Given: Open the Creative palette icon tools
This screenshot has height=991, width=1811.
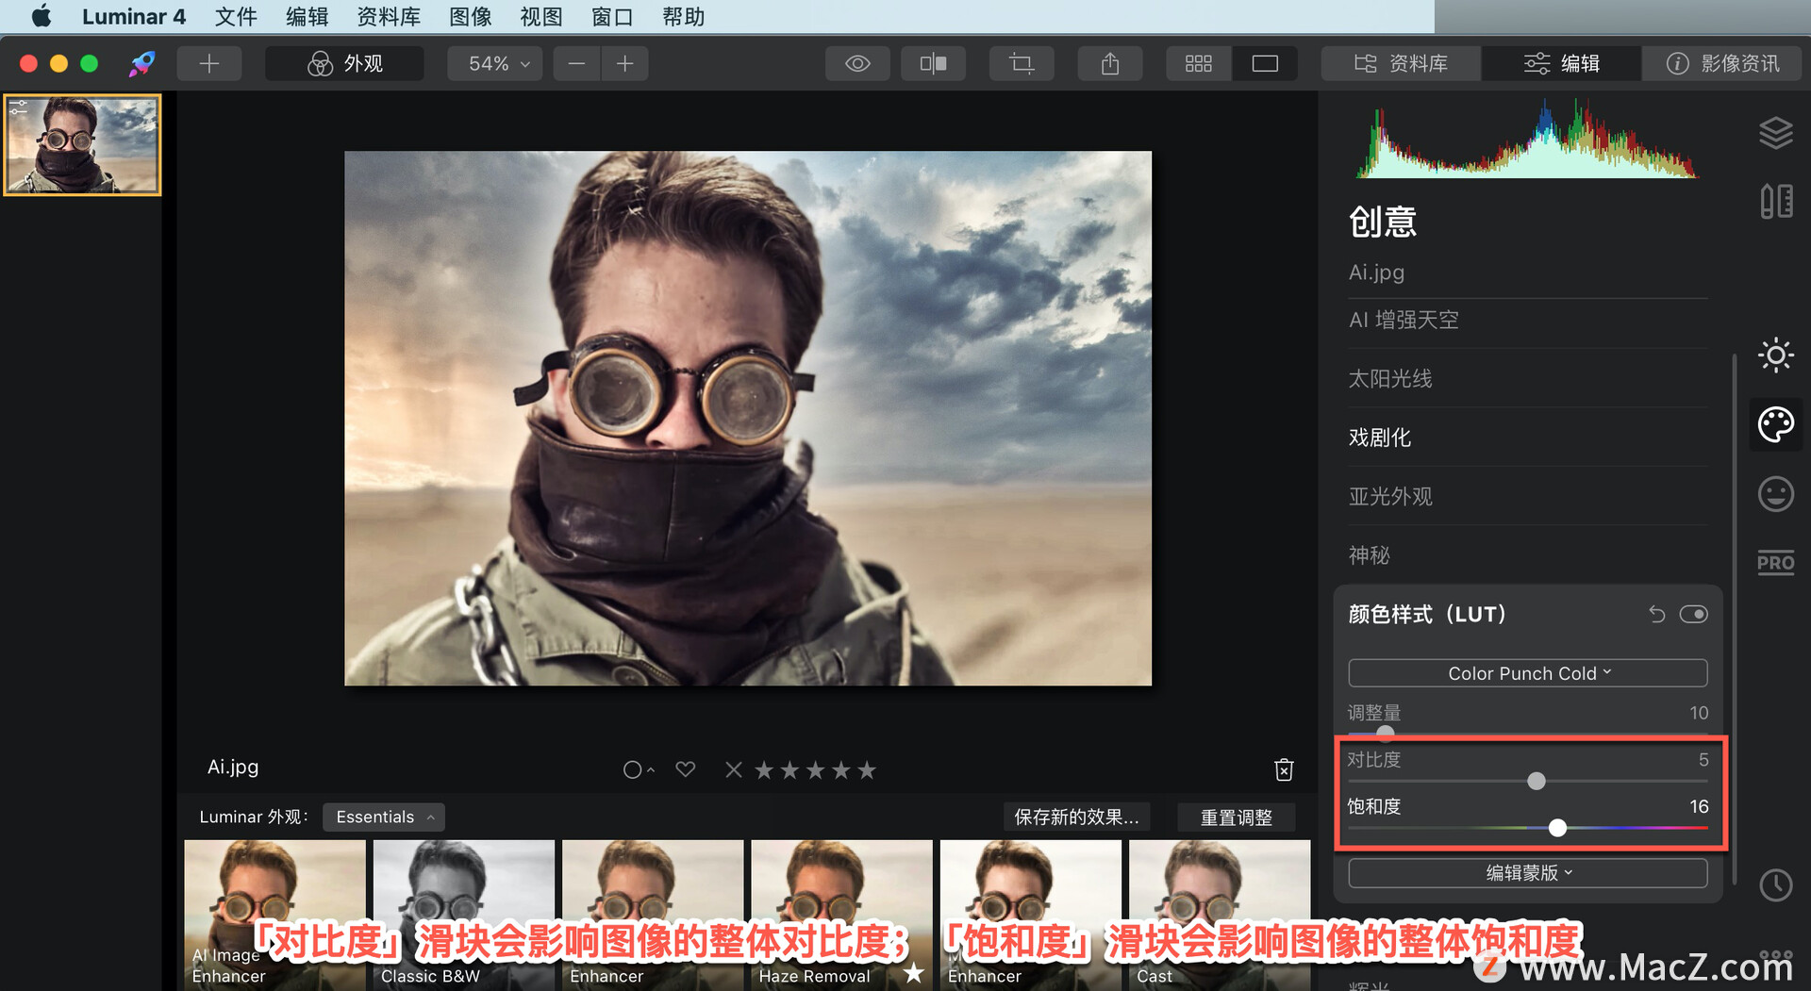Looking at the screenshot, I should (1776, 424).
